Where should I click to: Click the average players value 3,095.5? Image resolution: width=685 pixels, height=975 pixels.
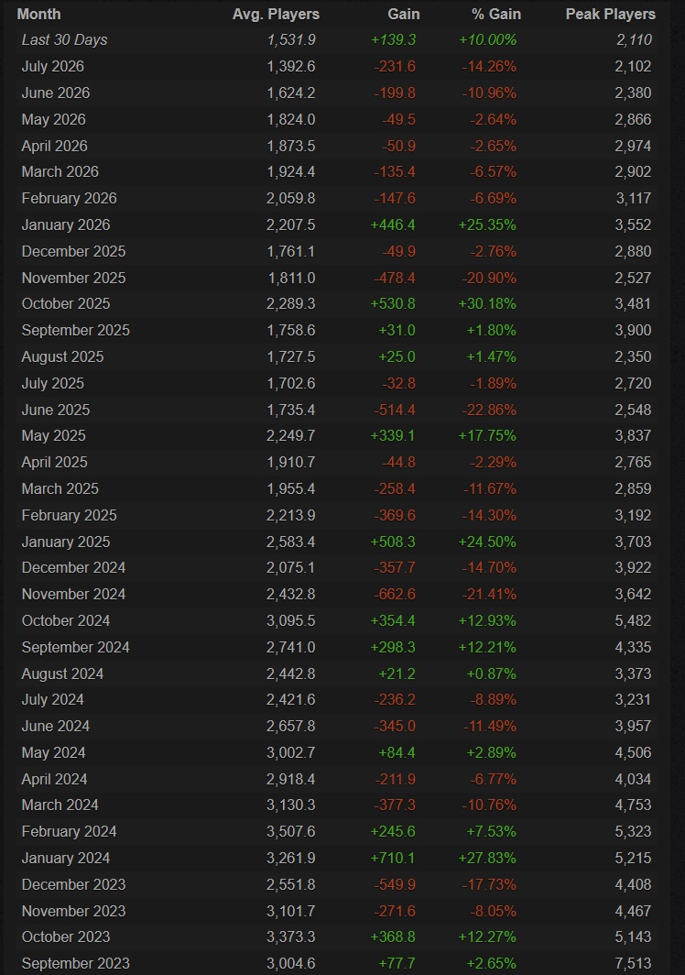tap(291, 620)
